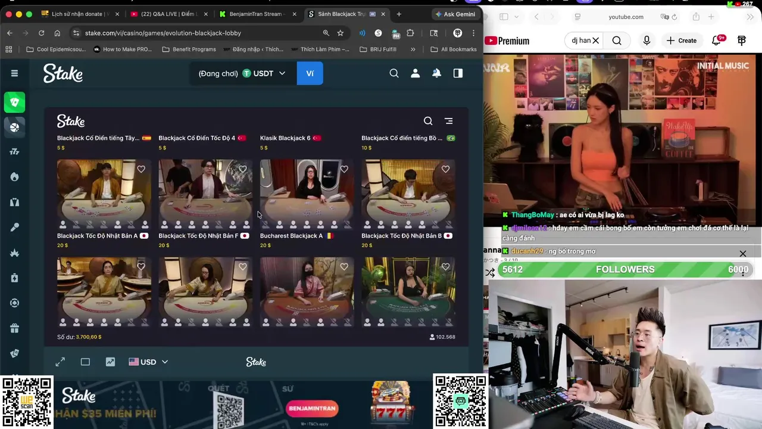Viewport: 762px width, 429px height.
Task: Bookmark this page with the star icon
Action: click(x=341, y=33)
